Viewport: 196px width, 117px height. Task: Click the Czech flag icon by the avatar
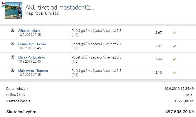[3, 3]
